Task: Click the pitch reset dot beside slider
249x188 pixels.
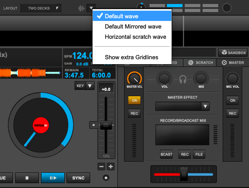Action: point(94,125)
